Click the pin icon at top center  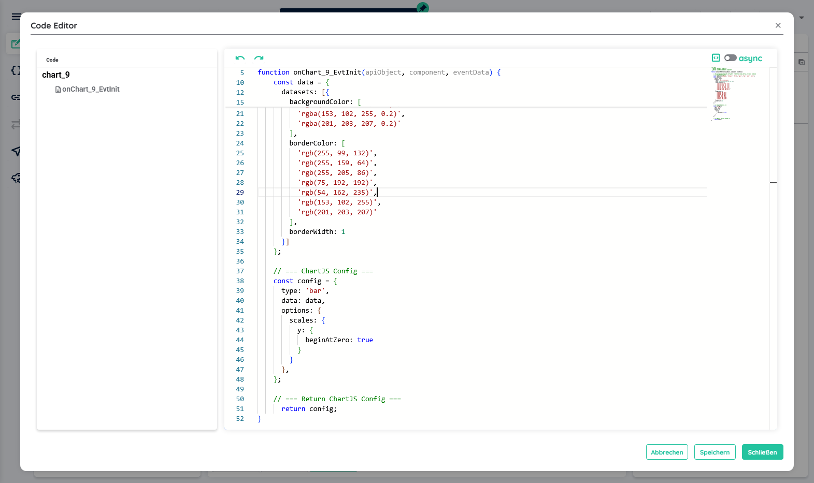pyautogui.click(x=423, y=7)
